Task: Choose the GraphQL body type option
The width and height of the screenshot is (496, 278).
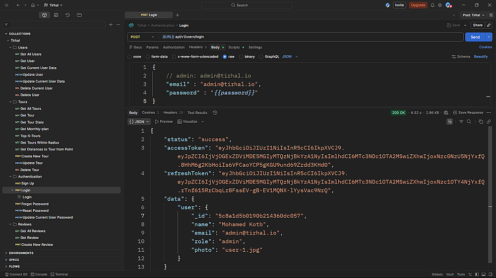Action: [261, 57]
